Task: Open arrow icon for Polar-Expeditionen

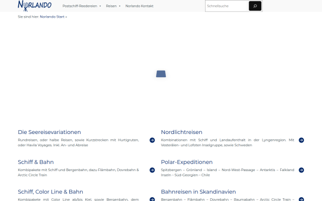Action: point(301,170)
